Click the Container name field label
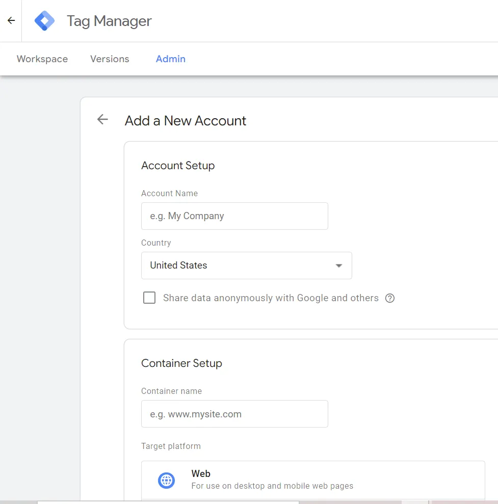Image resolution: width=498 pixels, height=504 pixels. click(171, 391)
